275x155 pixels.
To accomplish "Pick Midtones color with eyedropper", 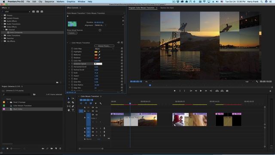I will [x=99, y=55].
